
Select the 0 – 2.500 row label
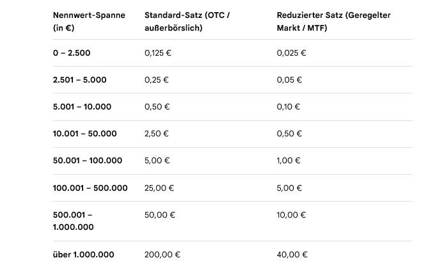[x=72, y=53]
